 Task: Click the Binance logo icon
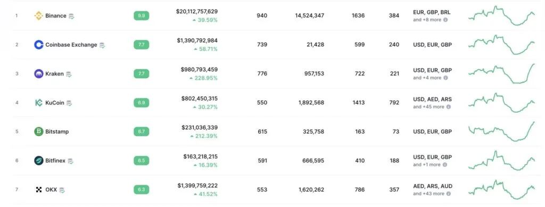click(38, 15)
